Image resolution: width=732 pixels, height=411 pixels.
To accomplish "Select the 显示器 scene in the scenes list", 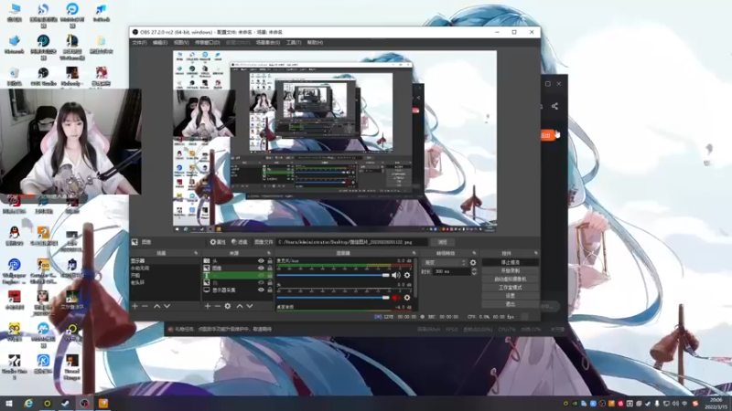I will click(165, 261).
